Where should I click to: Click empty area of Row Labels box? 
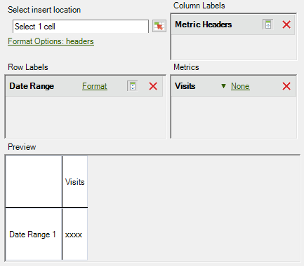(85, 117)
